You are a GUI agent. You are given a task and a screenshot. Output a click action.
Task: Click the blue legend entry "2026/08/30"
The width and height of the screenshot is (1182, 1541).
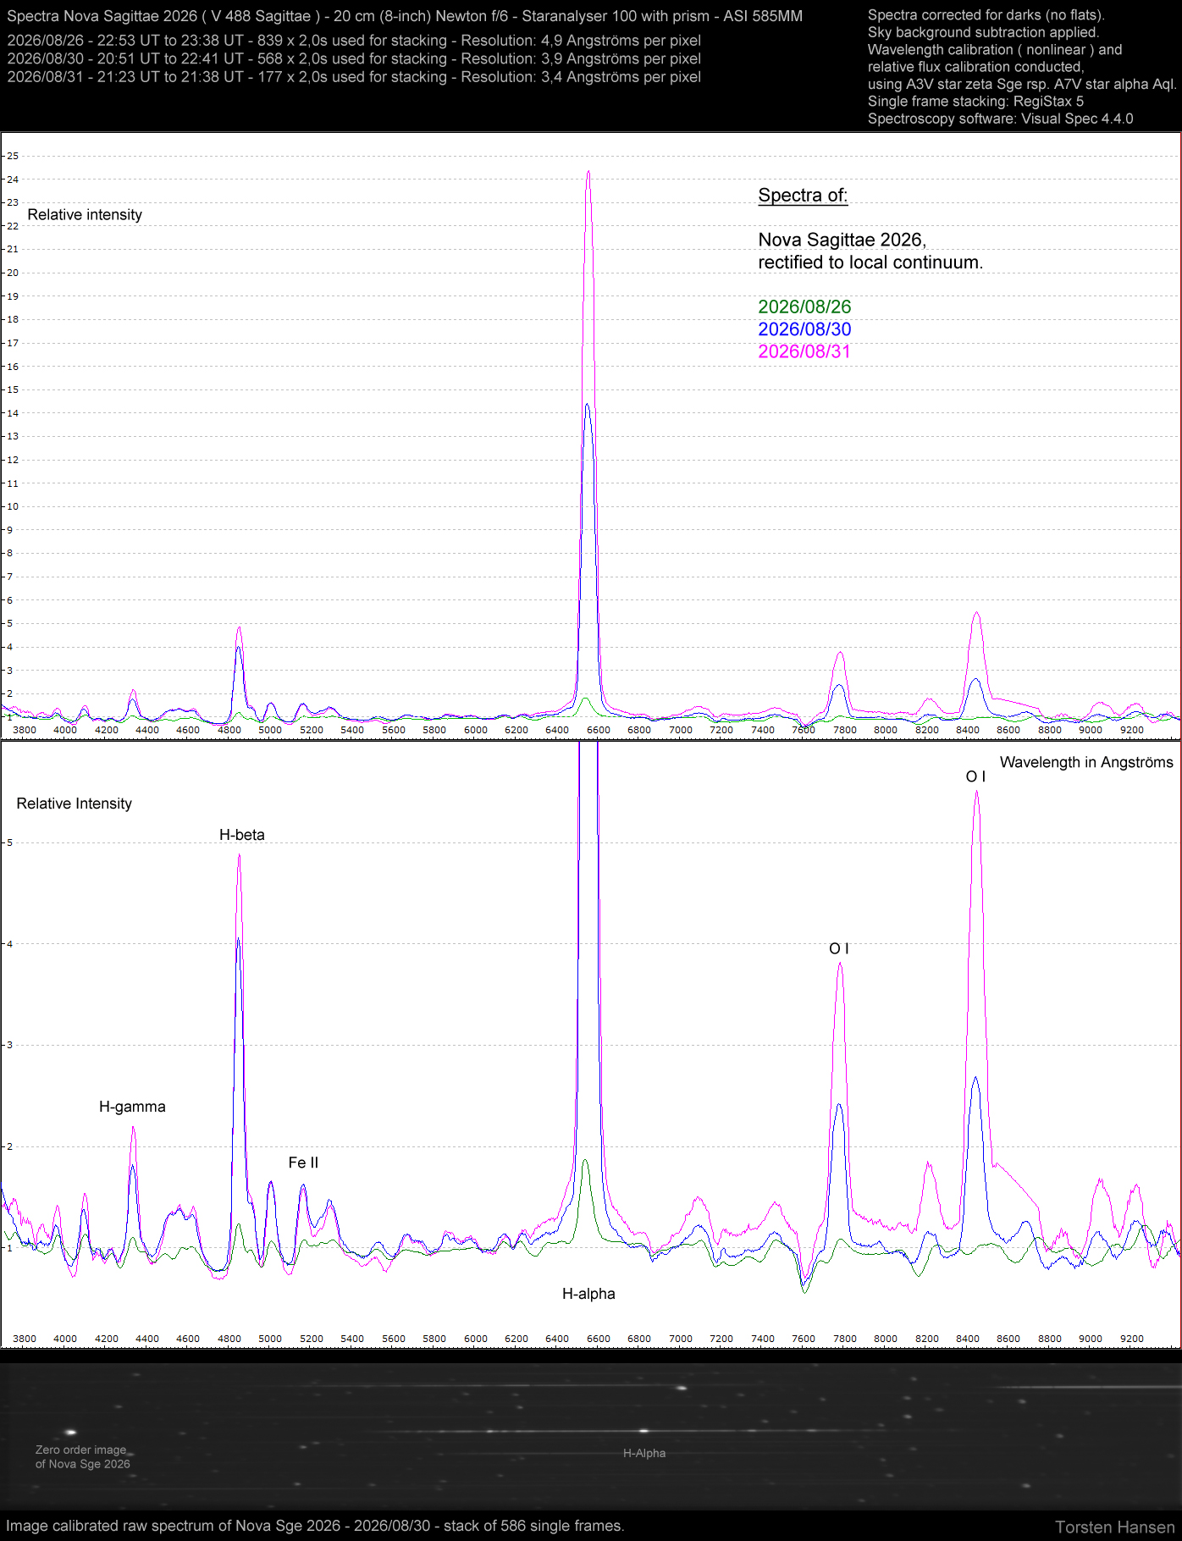pyautogui.click(x=804, y=329)
